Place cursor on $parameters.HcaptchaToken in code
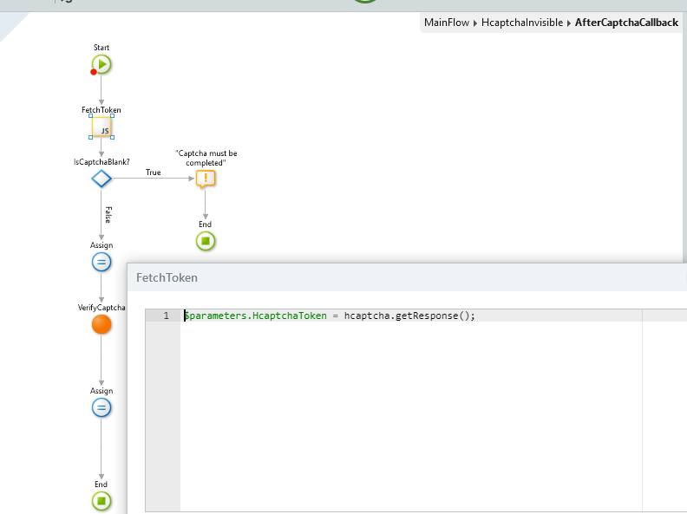The width and height of the screenshot is (687, 514). pyautogui.click(x=255, y=316)
